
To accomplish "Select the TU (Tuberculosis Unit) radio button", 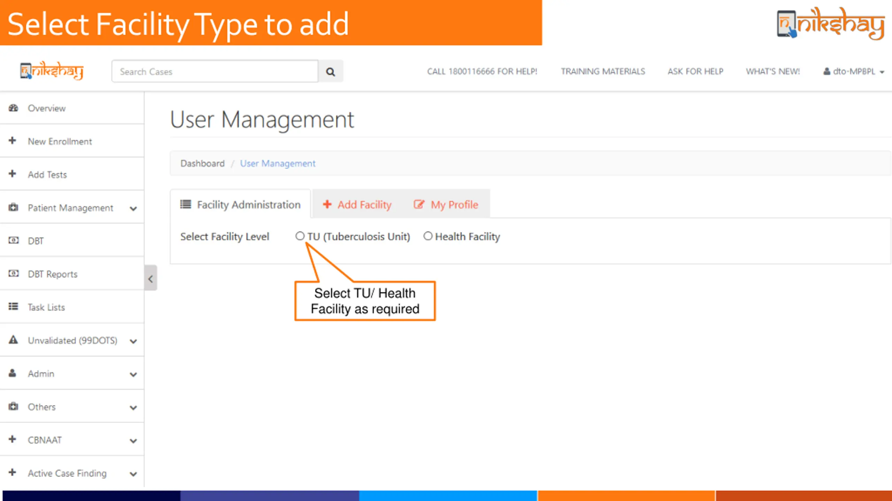I will pos(300,236).
